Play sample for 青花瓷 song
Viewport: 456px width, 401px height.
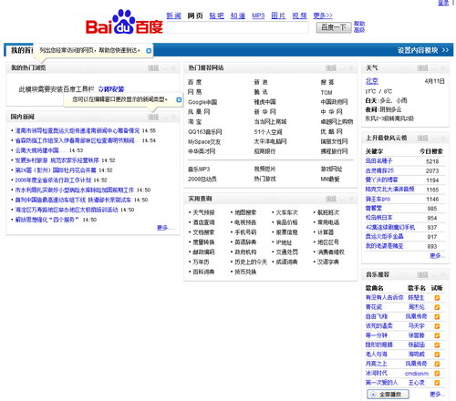click(437, 307)
